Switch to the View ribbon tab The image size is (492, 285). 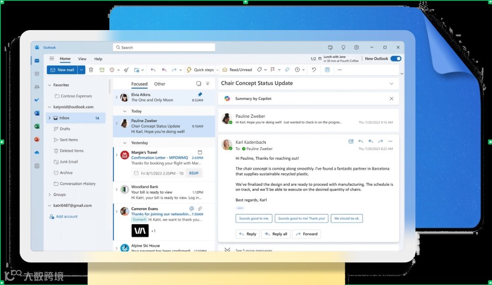tap(82, 59)
